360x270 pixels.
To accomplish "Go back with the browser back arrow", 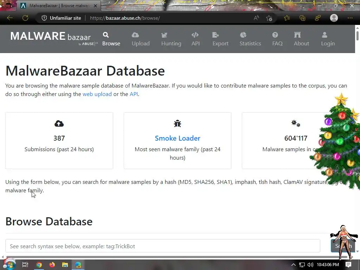I will [x=9, y=18].
